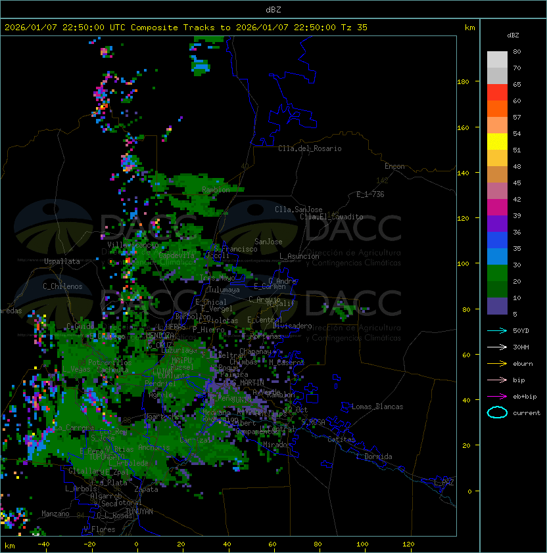
Task: Click the 'C_Chilenos' map label
Action: [62, 286]
